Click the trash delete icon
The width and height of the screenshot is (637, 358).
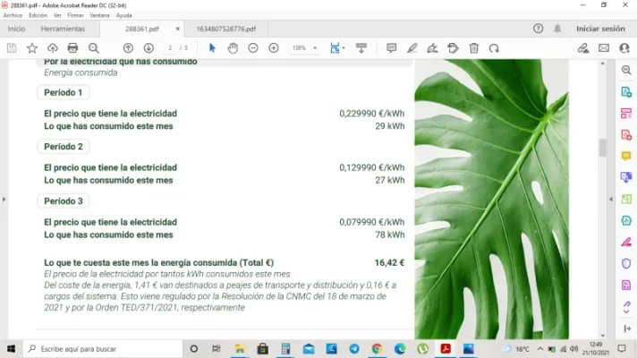pyautogui.click(x=473, y=48)
